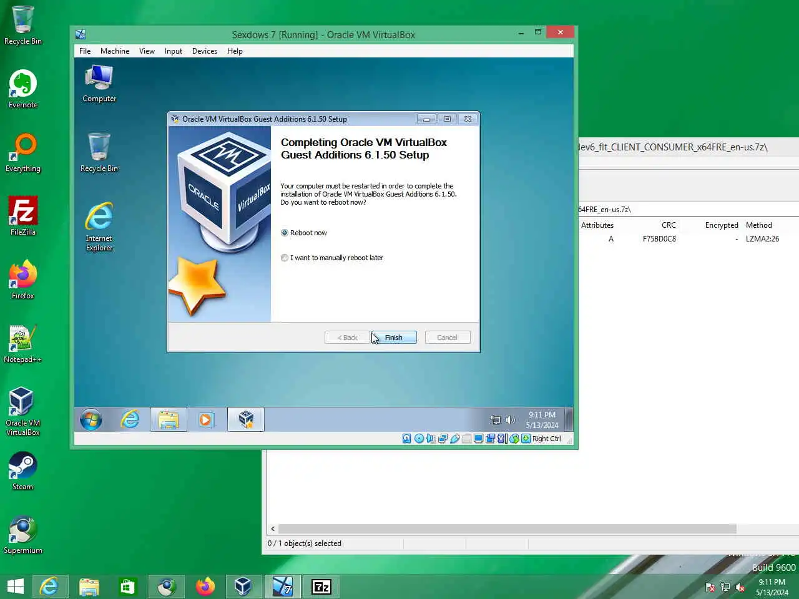This screenshot has width=799, height=599.
Task: Click the F75BD0C8 CRC cell in 7-Zip
Action: 659,239
